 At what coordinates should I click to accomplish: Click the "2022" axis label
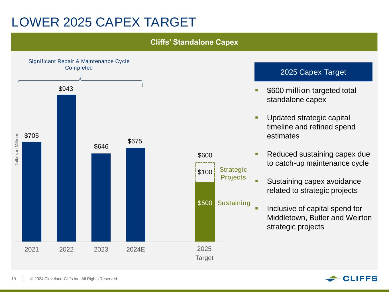66,250
